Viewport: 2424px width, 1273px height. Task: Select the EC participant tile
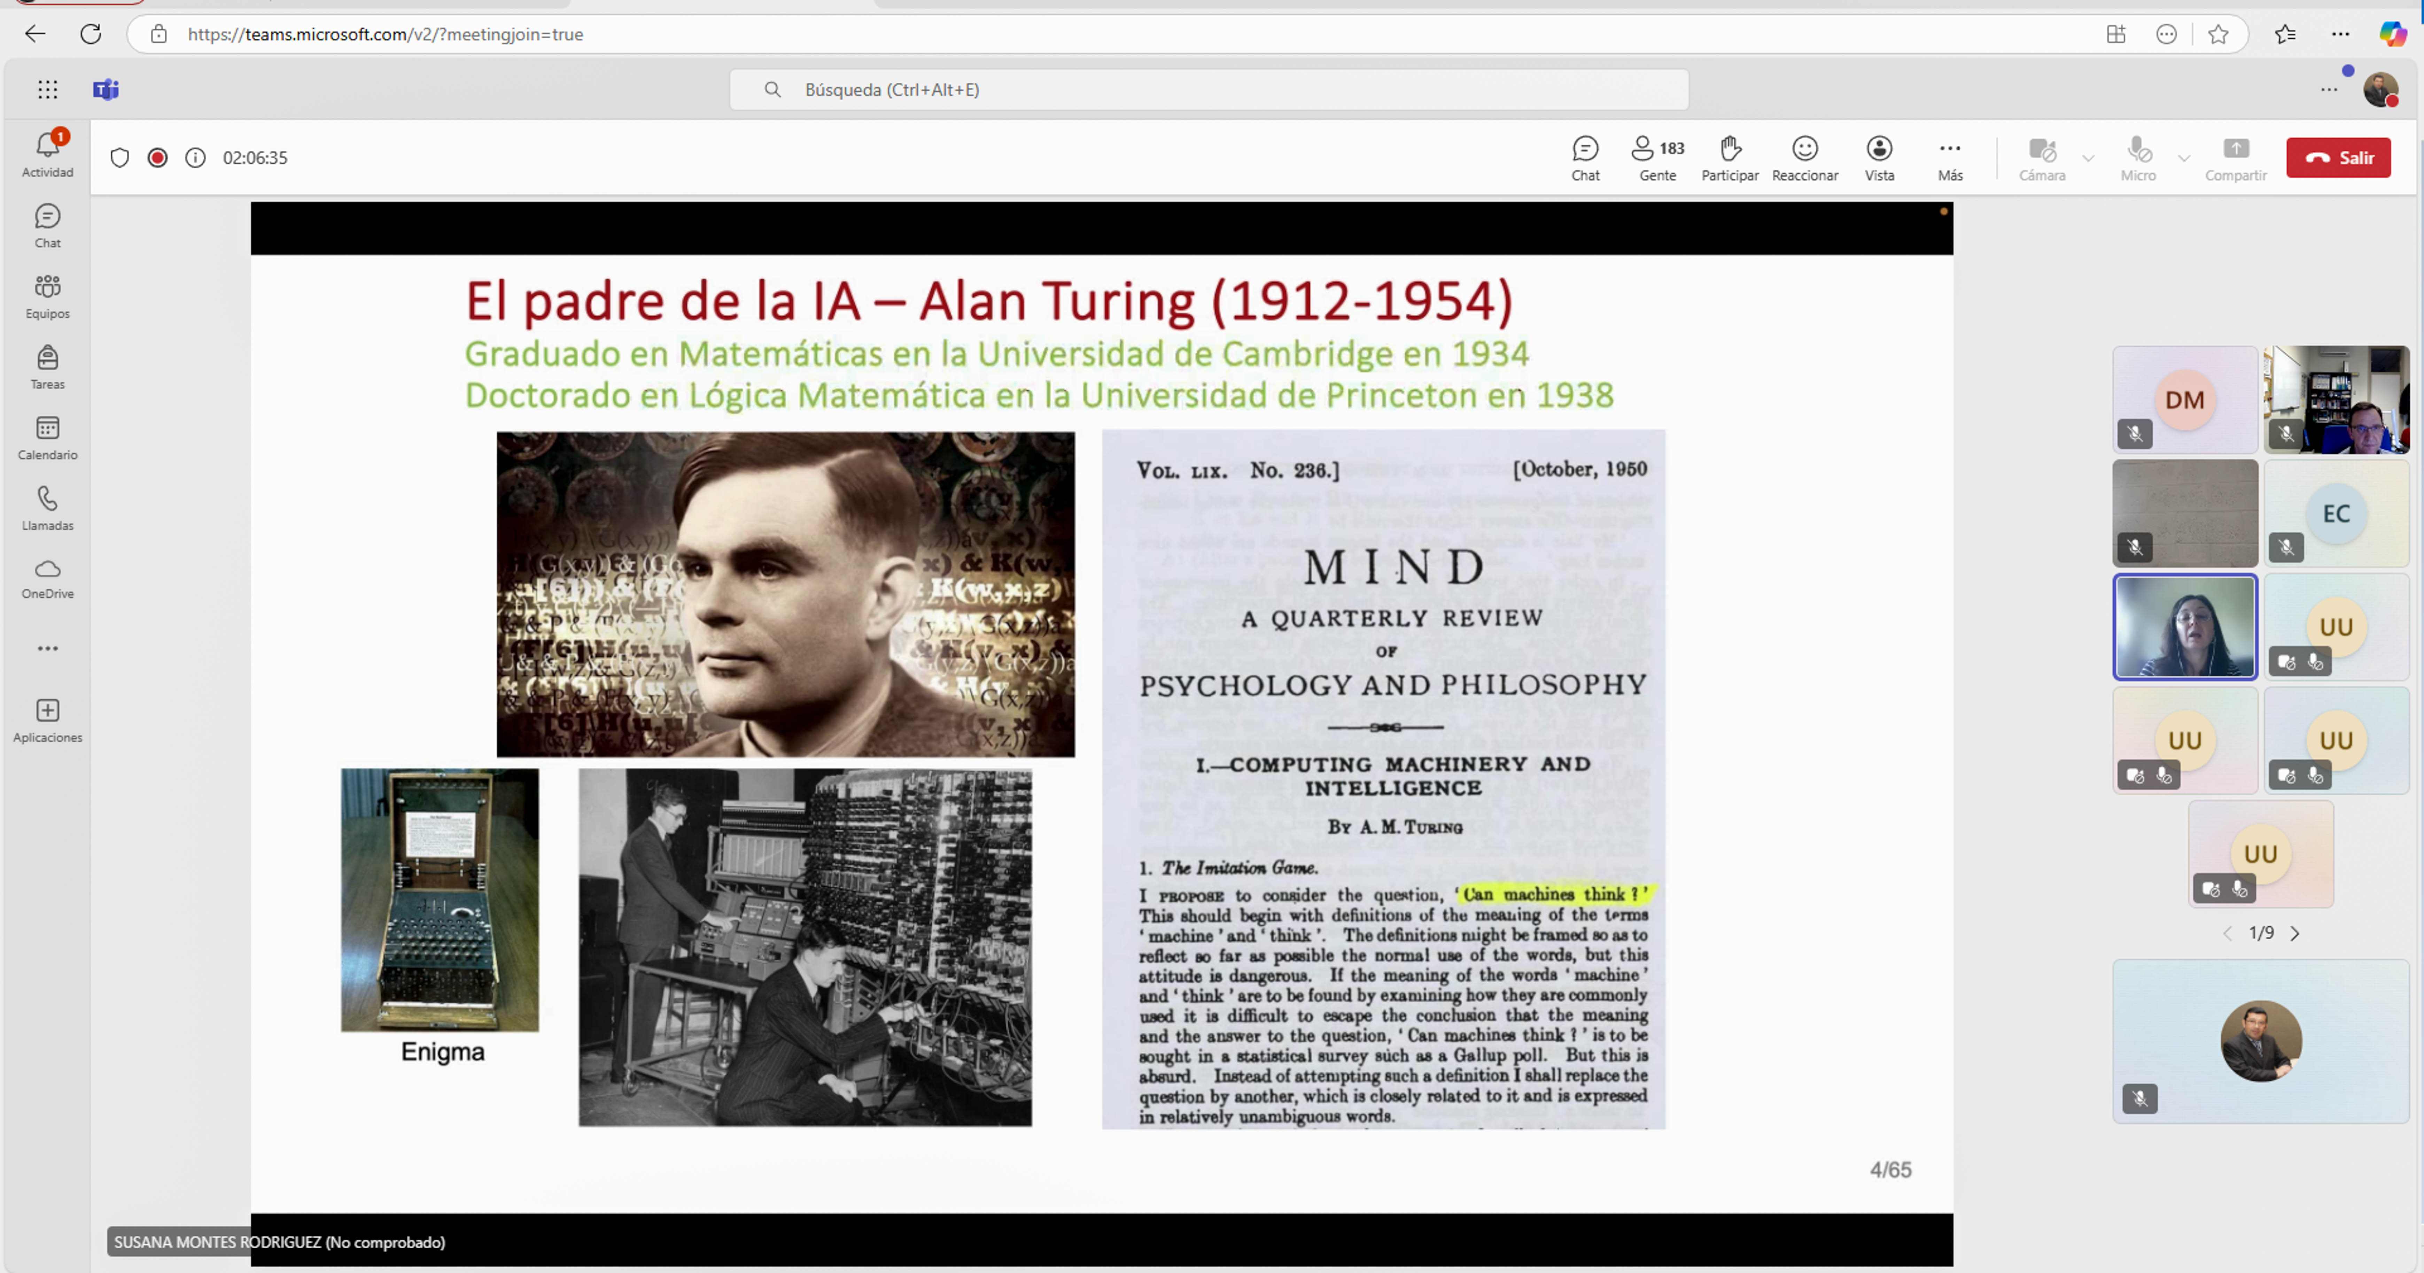click(2337, 513)
